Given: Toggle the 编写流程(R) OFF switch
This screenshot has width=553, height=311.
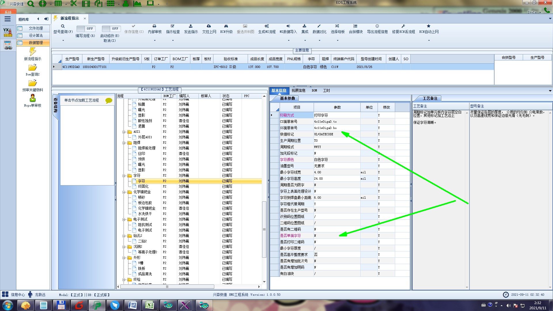Looking at the screenshot, I should [86, 29].
